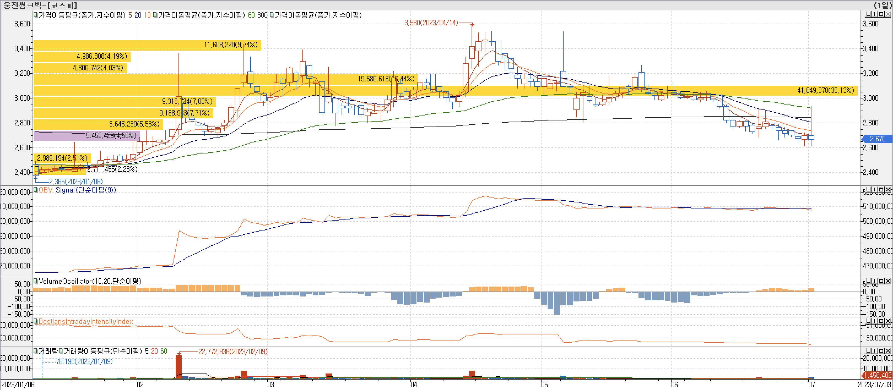This screenshot has height=390, width=893.
Task: Click the L-shaped icon in the 거래량 volume panel
Action: point(868,351)
